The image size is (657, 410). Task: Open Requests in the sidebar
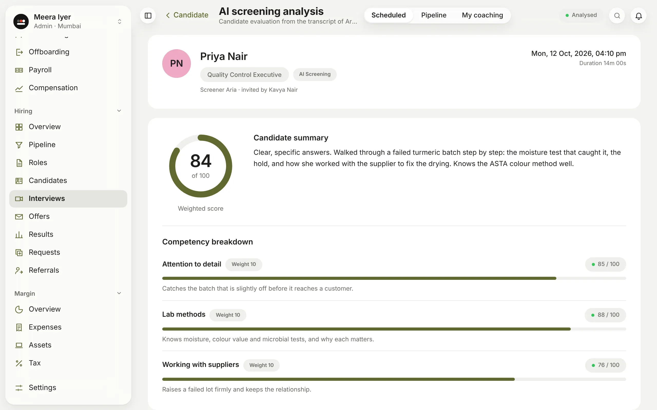click(x=68, y=252)
